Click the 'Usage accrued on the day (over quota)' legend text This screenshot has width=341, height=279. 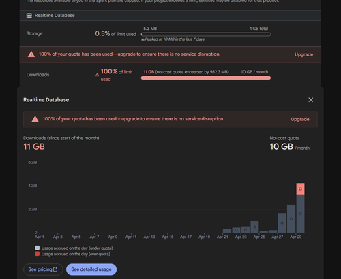tap(76, 254)
